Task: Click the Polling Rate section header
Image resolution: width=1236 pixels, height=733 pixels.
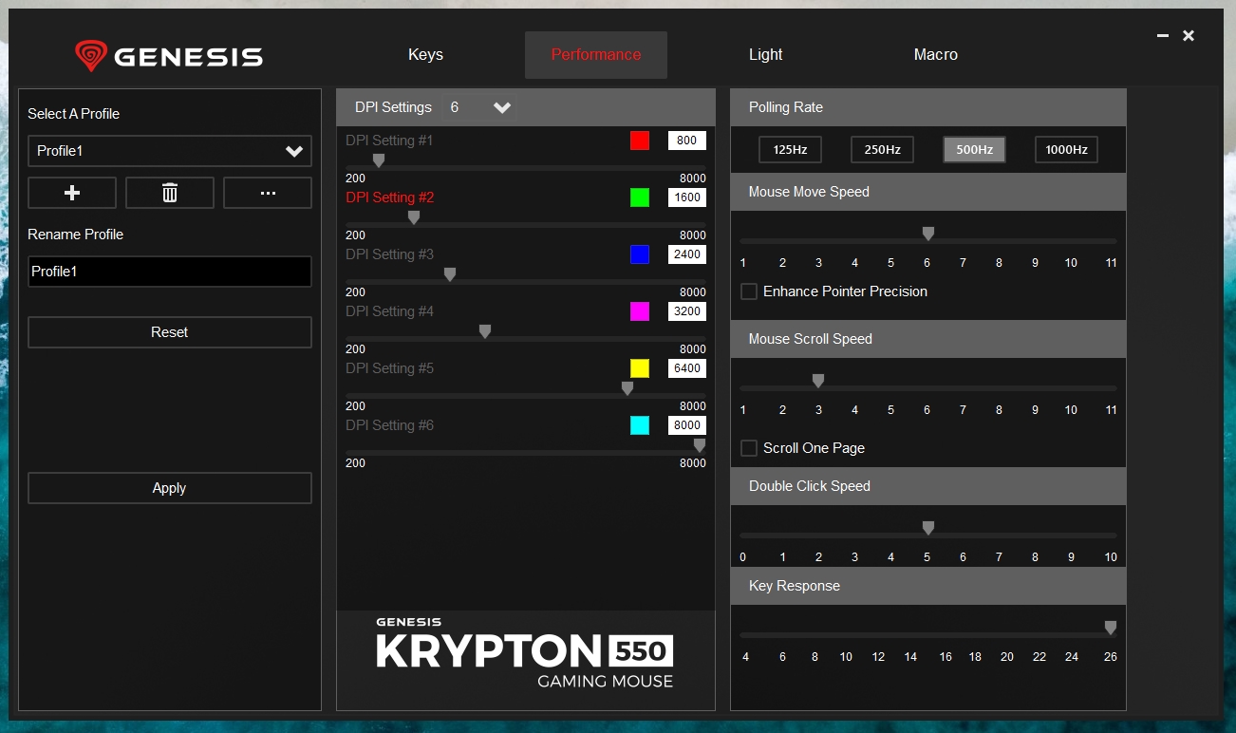Action: tap(928, 107)
